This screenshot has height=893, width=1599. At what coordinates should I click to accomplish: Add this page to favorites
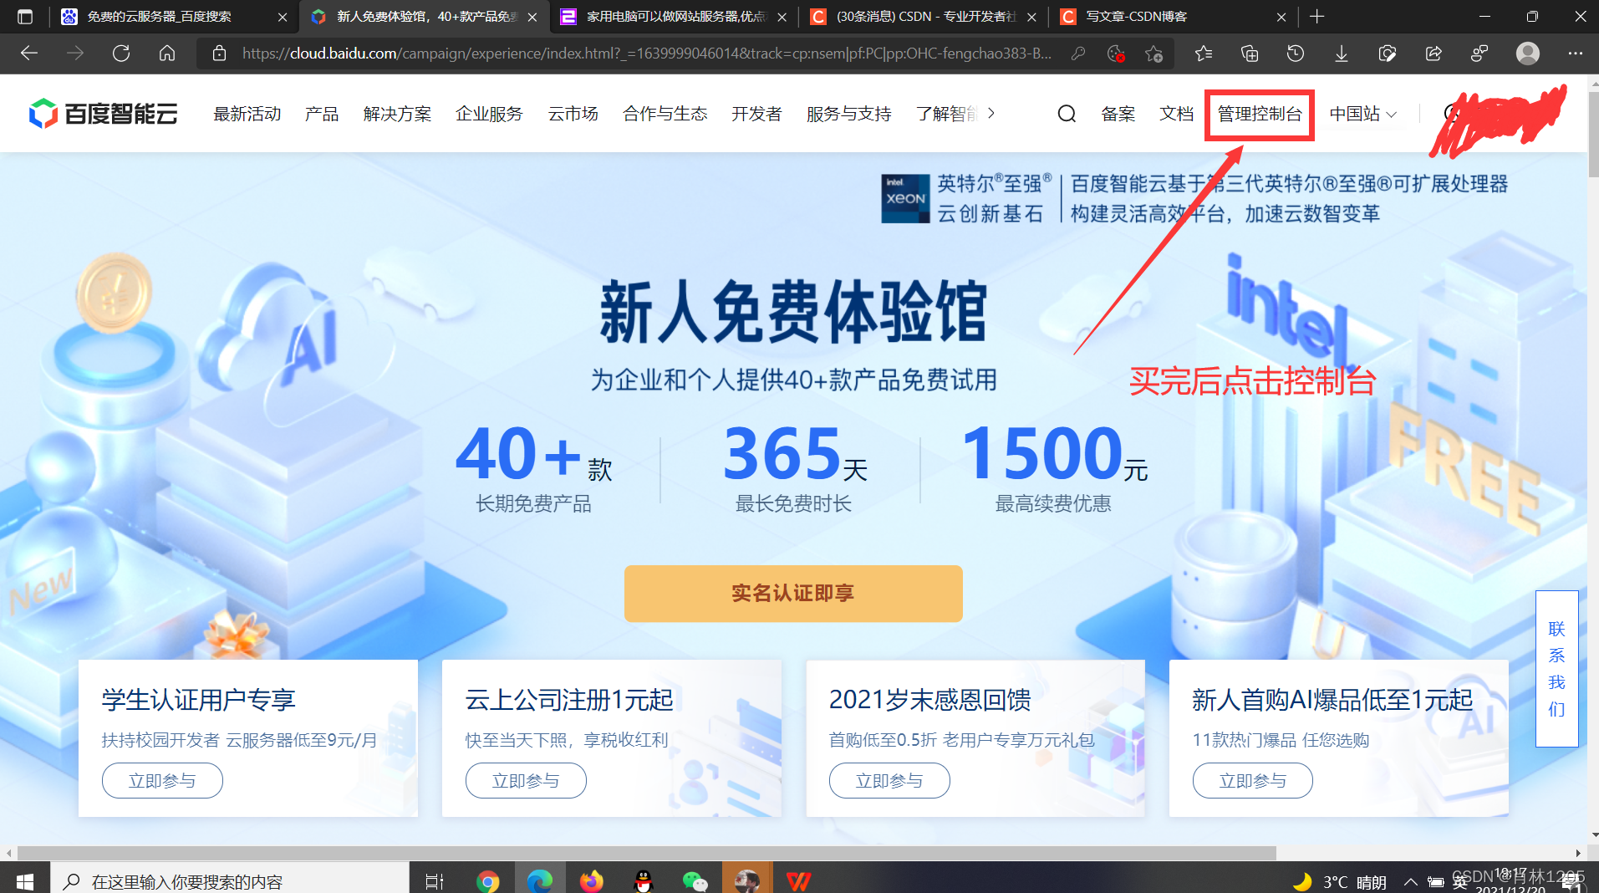1154,54
